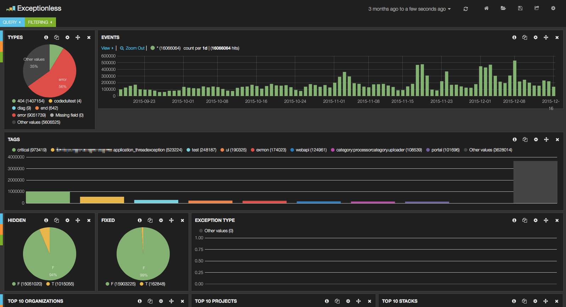This screenshot has width=566, height=307.
Task: Click the save dashboard floppy icon
Action: (x=520, y=8)
